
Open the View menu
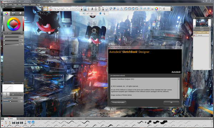[x=20, y=5]
